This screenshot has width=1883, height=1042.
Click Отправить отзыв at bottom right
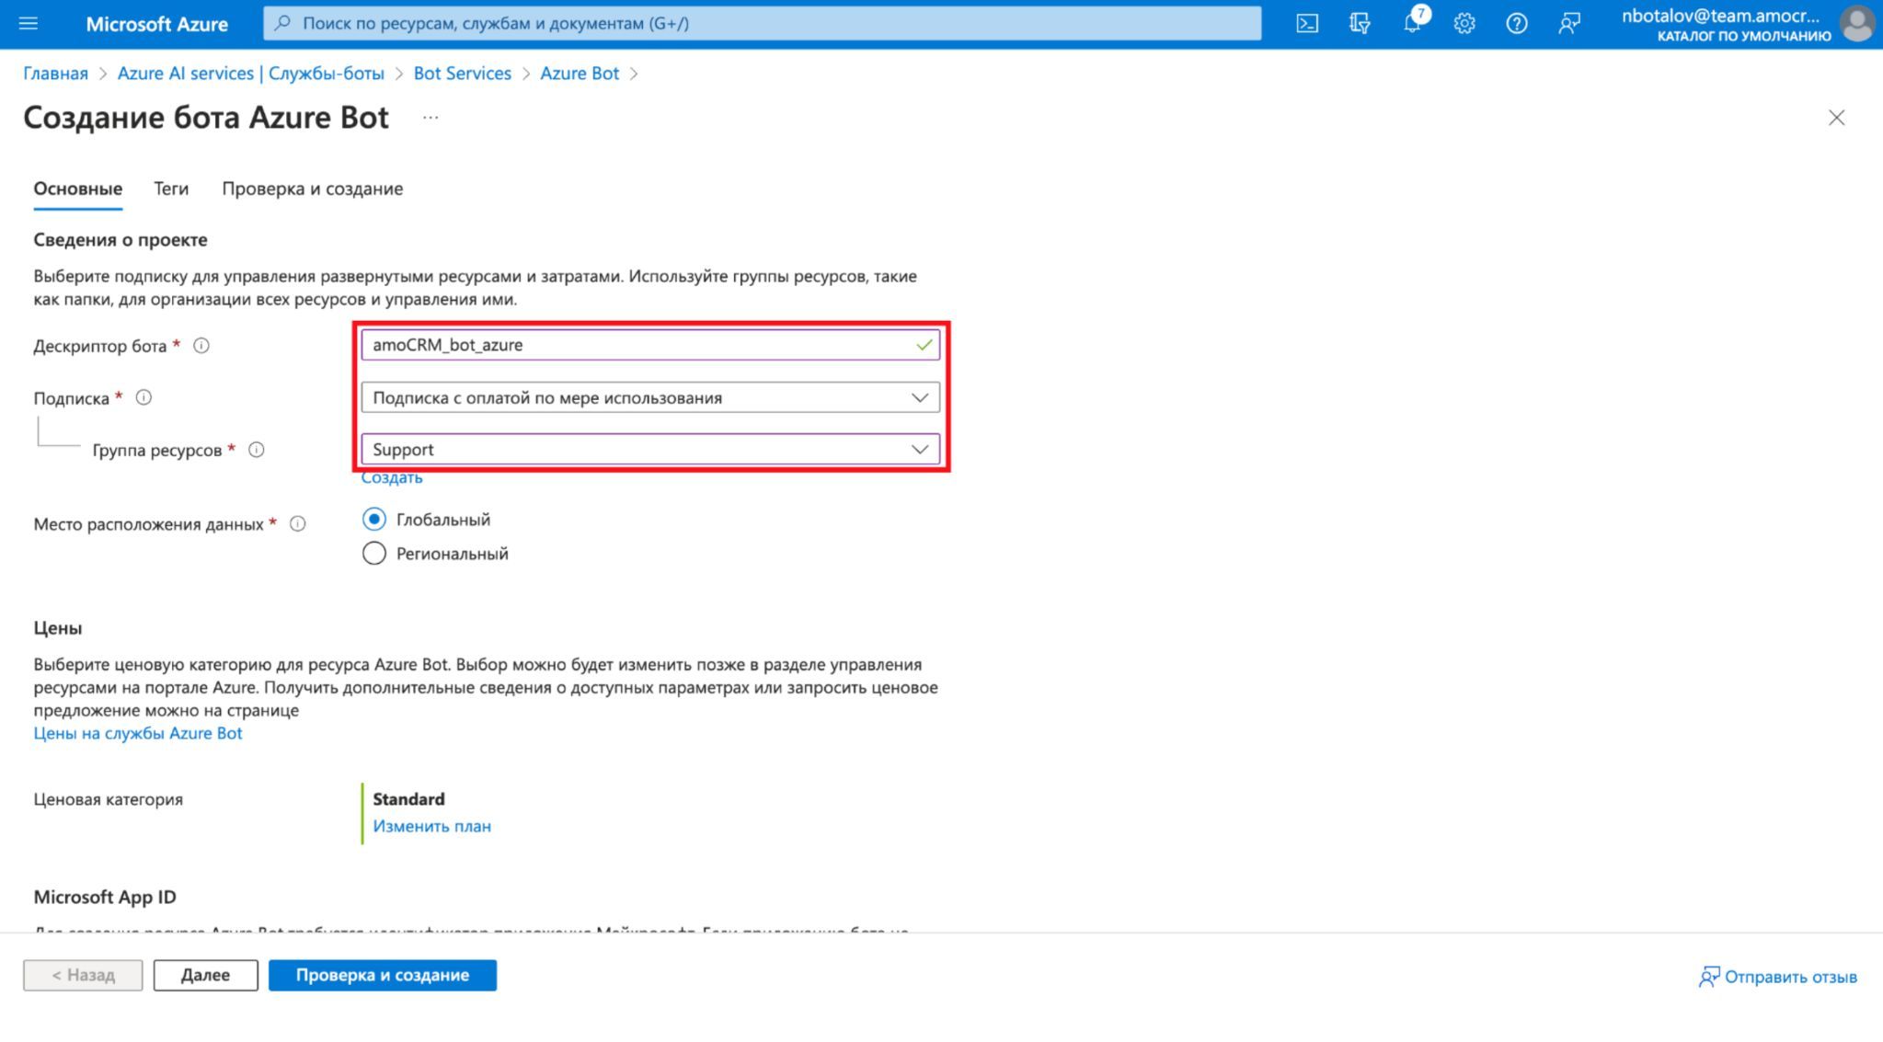click(1778, 977)
